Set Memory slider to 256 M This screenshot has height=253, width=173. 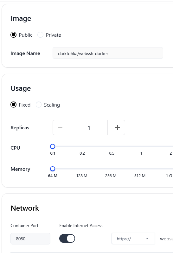click(111, 169)
